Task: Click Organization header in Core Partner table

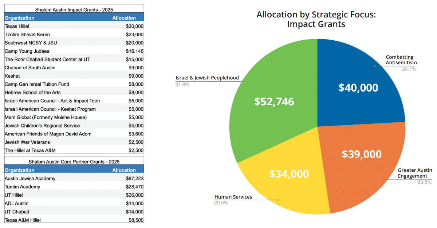Action: [x=19, y=170]
